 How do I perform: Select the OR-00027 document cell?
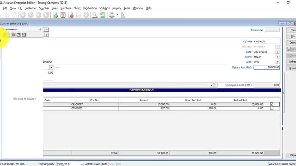pyautogui.click(x=94, y=104)
